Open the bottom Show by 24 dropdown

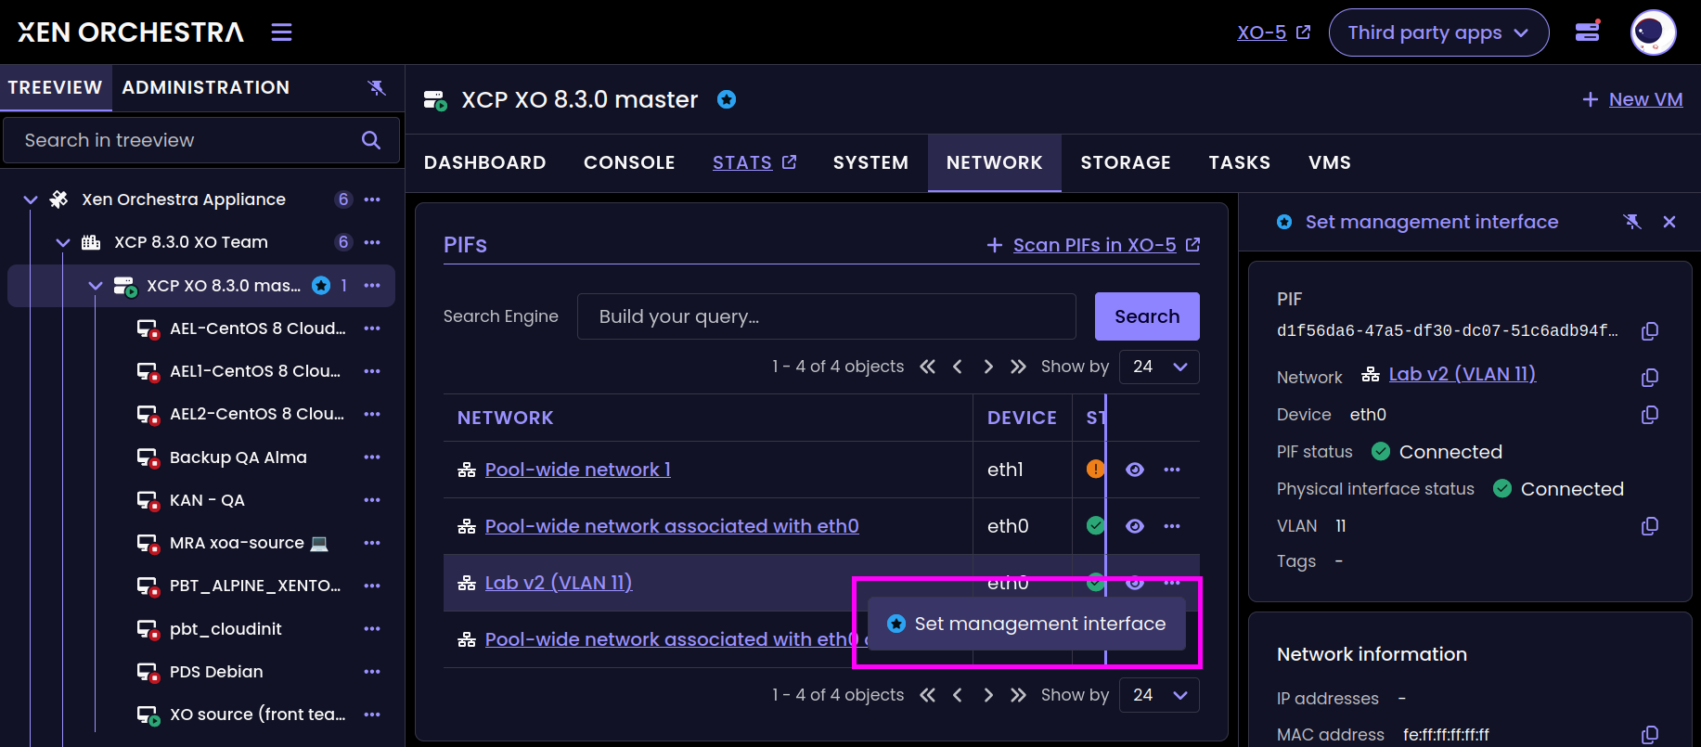pos(1159,695)
